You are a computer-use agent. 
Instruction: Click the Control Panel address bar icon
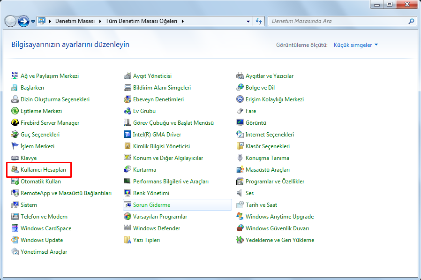click(x=42, y=21)
